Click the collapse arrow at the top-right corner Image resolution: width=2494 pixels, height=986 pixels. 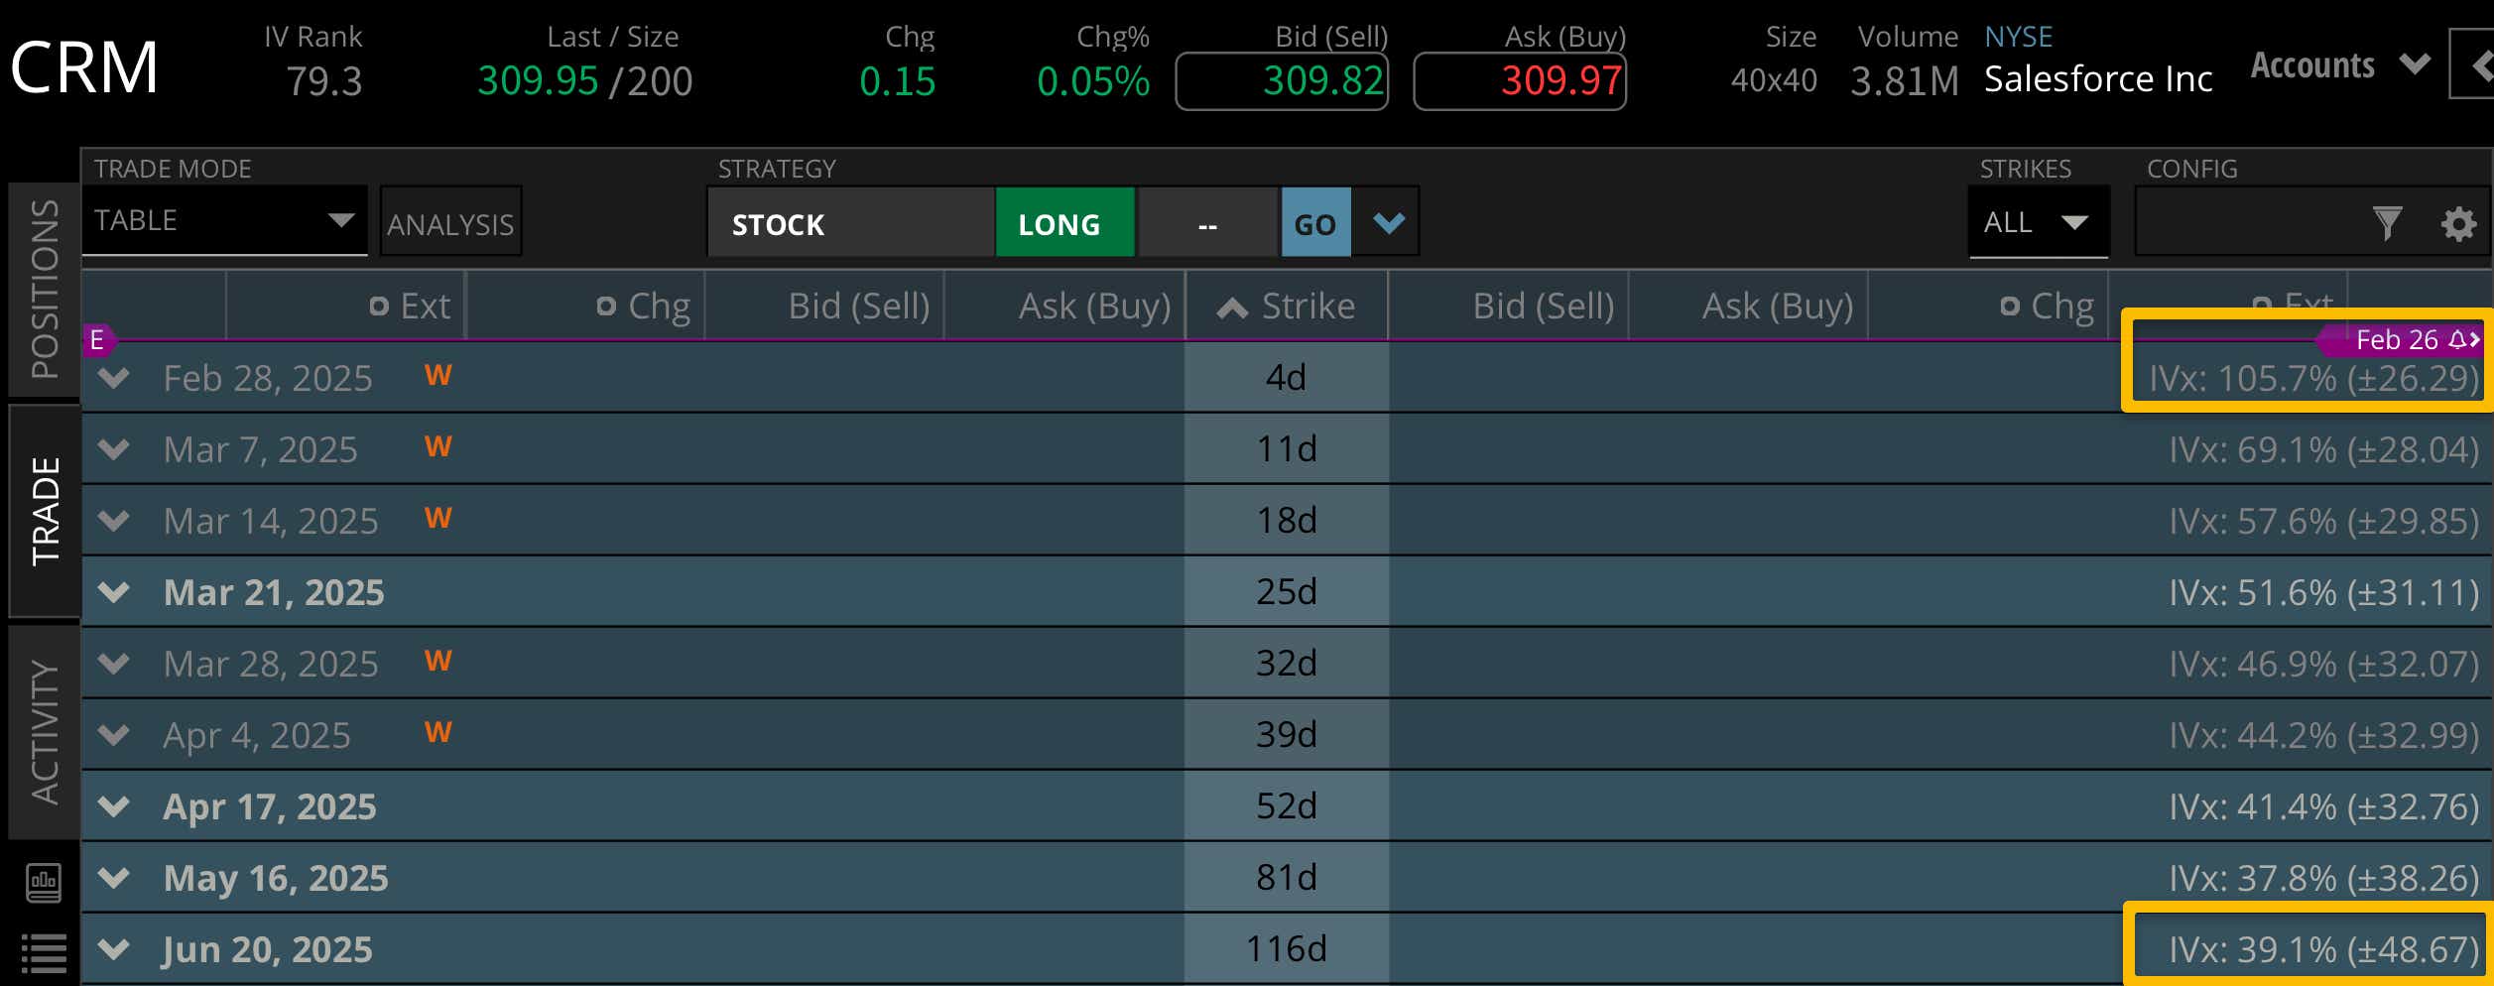[2483, 65]
